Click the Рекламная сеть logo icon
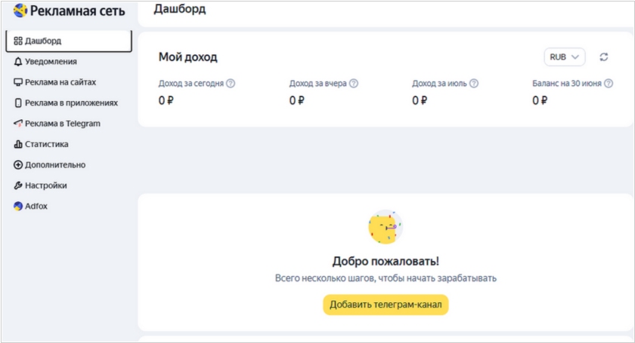This screenshot has height=343, width=635. (20, 11)
